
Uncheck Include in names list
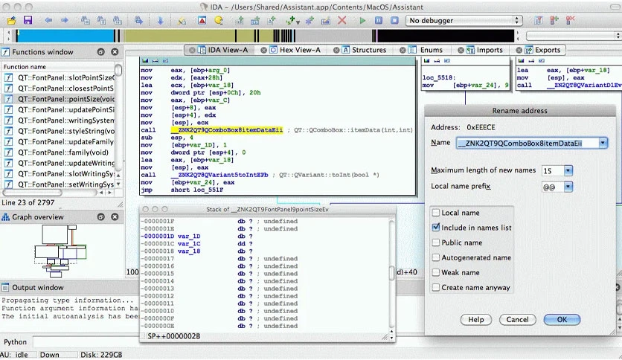435,228
